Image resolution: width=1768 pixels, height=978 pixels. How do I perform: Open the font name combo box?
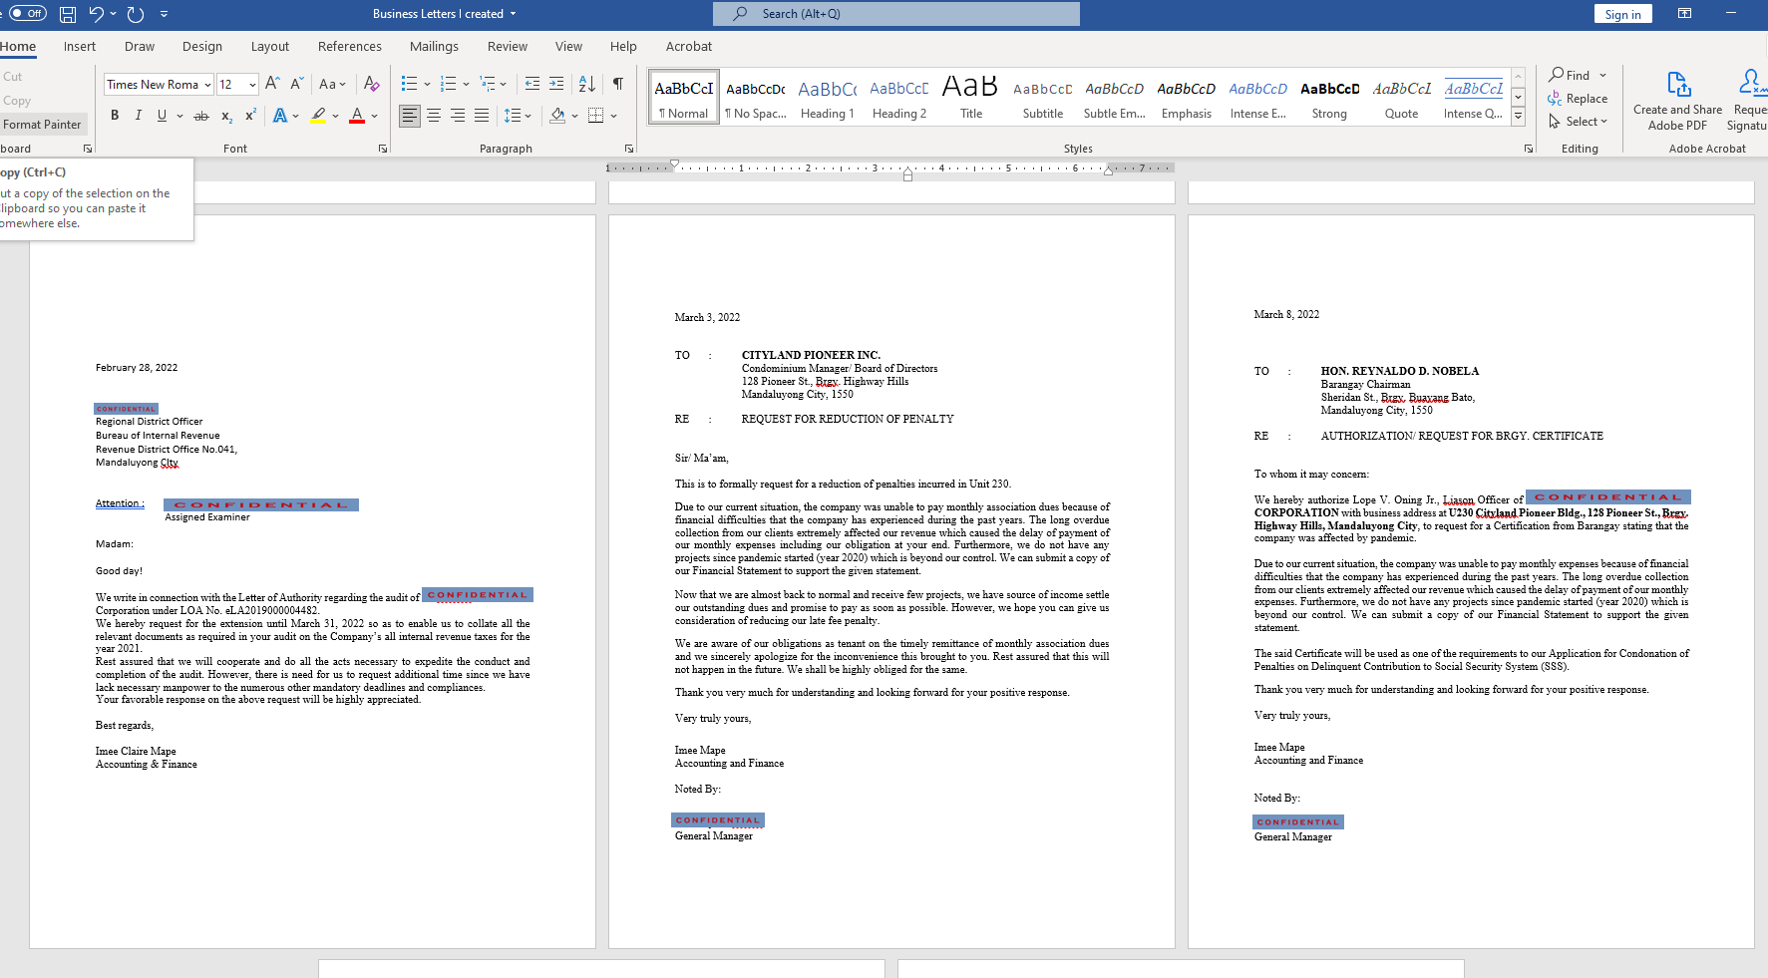[x=160, y=85]
